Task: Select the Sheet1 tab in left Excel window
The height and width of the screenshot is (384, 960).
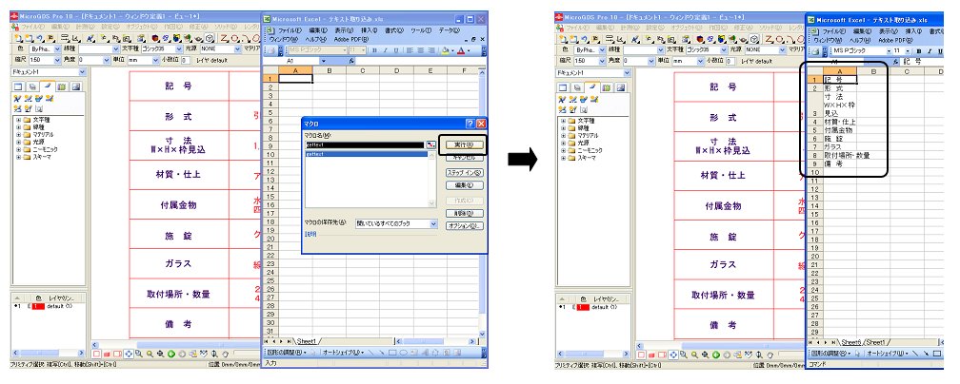Action: tap(307, 340)
